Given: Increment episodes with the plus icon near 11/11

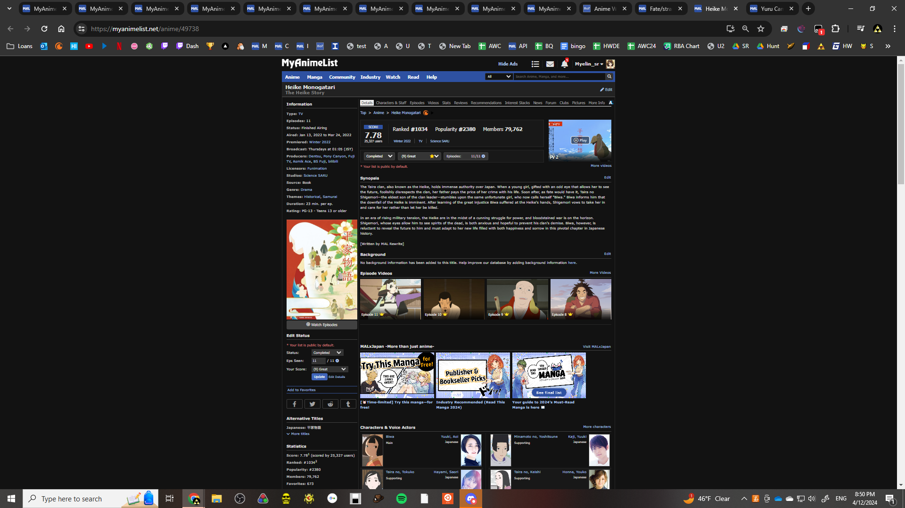Looking at the screenshot, I should pyautogui.click(x=483, y=156).
